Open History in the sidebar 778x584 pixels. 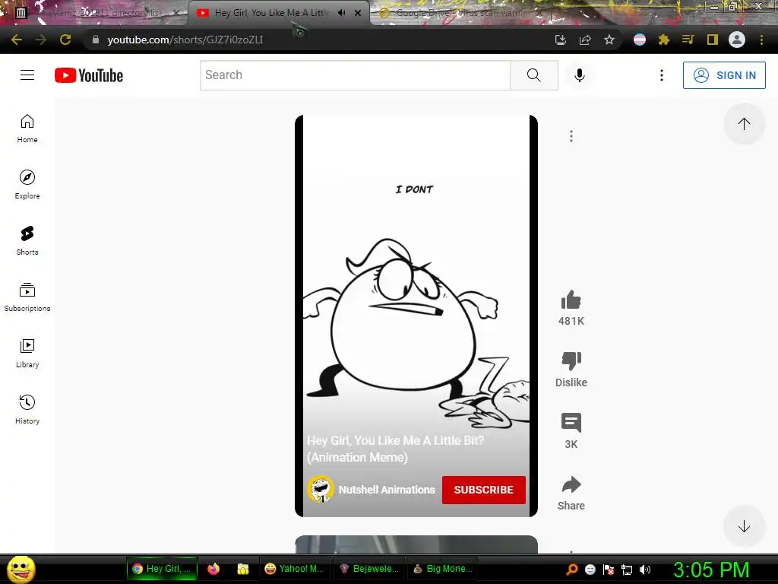(27, 410)
